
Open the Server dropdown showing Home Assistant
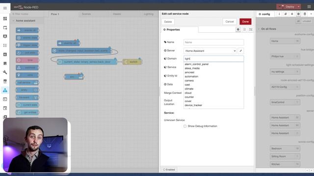click(x=210, y=51)
